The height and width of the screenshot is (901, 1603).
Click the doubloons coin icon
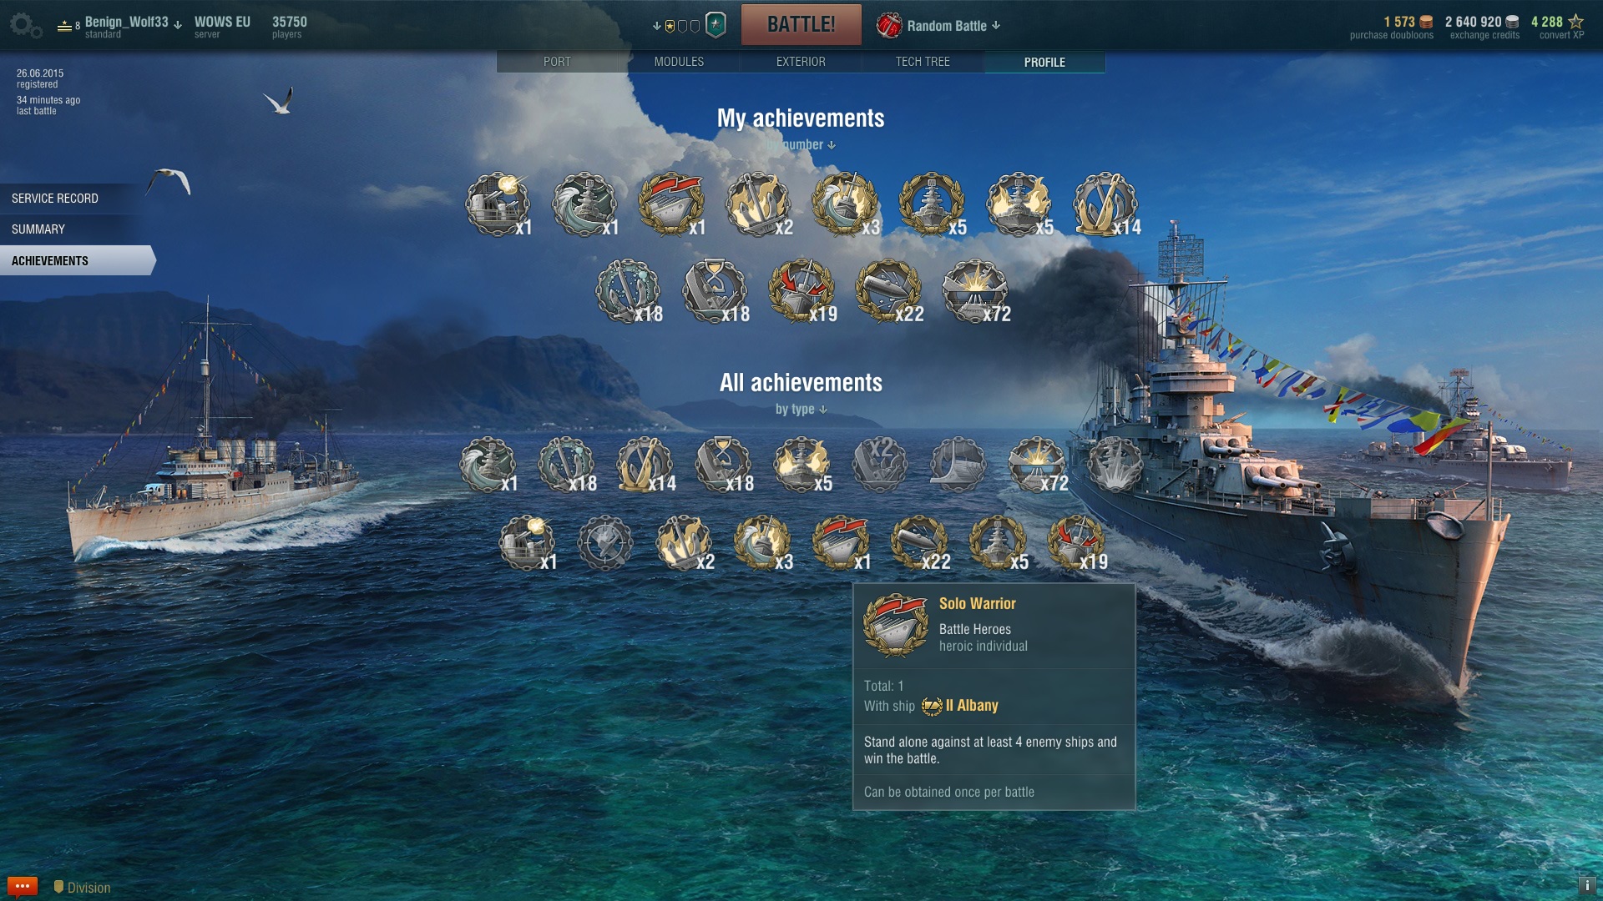1427,22
